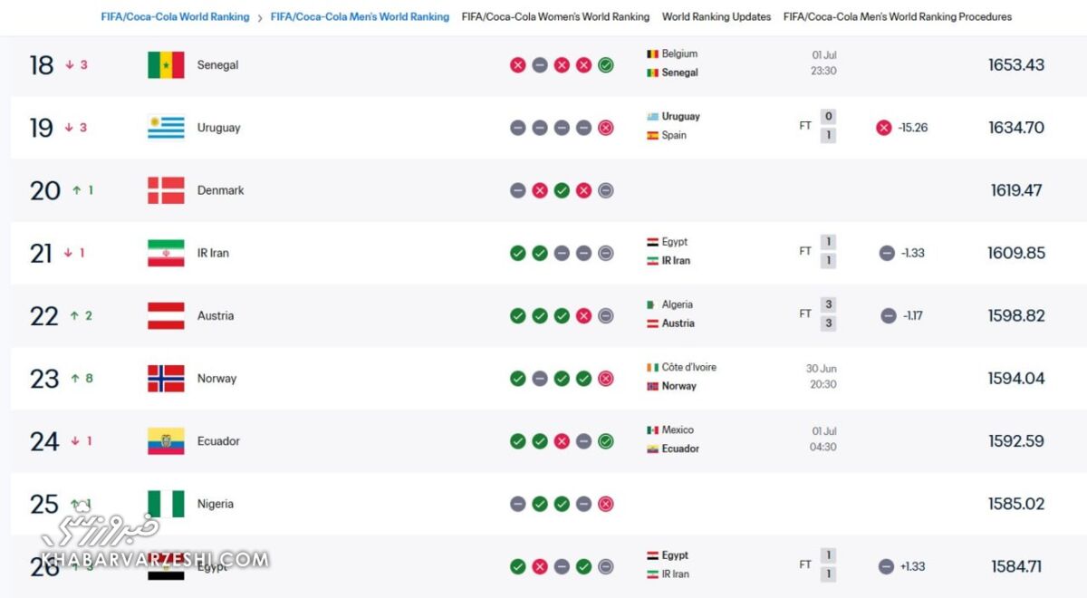Click the small Mexico flag in Ecuador's match

point(652,430)
